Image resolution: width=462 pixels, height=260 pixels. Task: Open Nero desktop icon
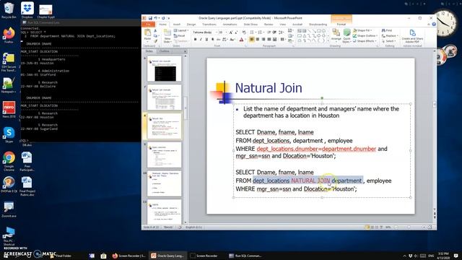point(9,110)
